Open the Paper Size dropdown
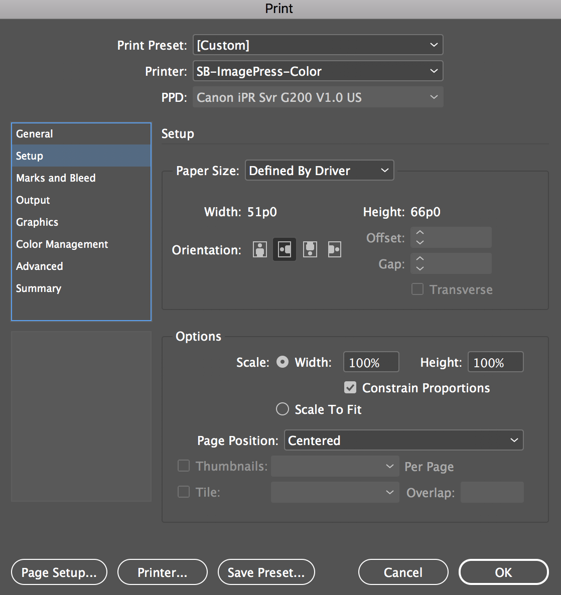This screenshot has width=561, height=595. coord(319,171)
